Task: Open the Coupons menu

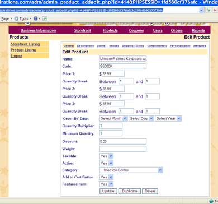Action: [x=136, y=30]
